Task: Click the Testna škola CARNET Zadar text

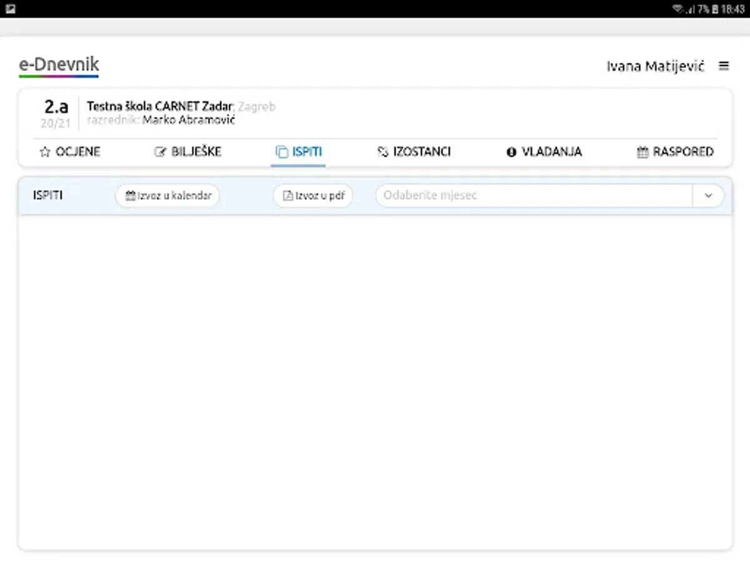Action: (160, 107)
